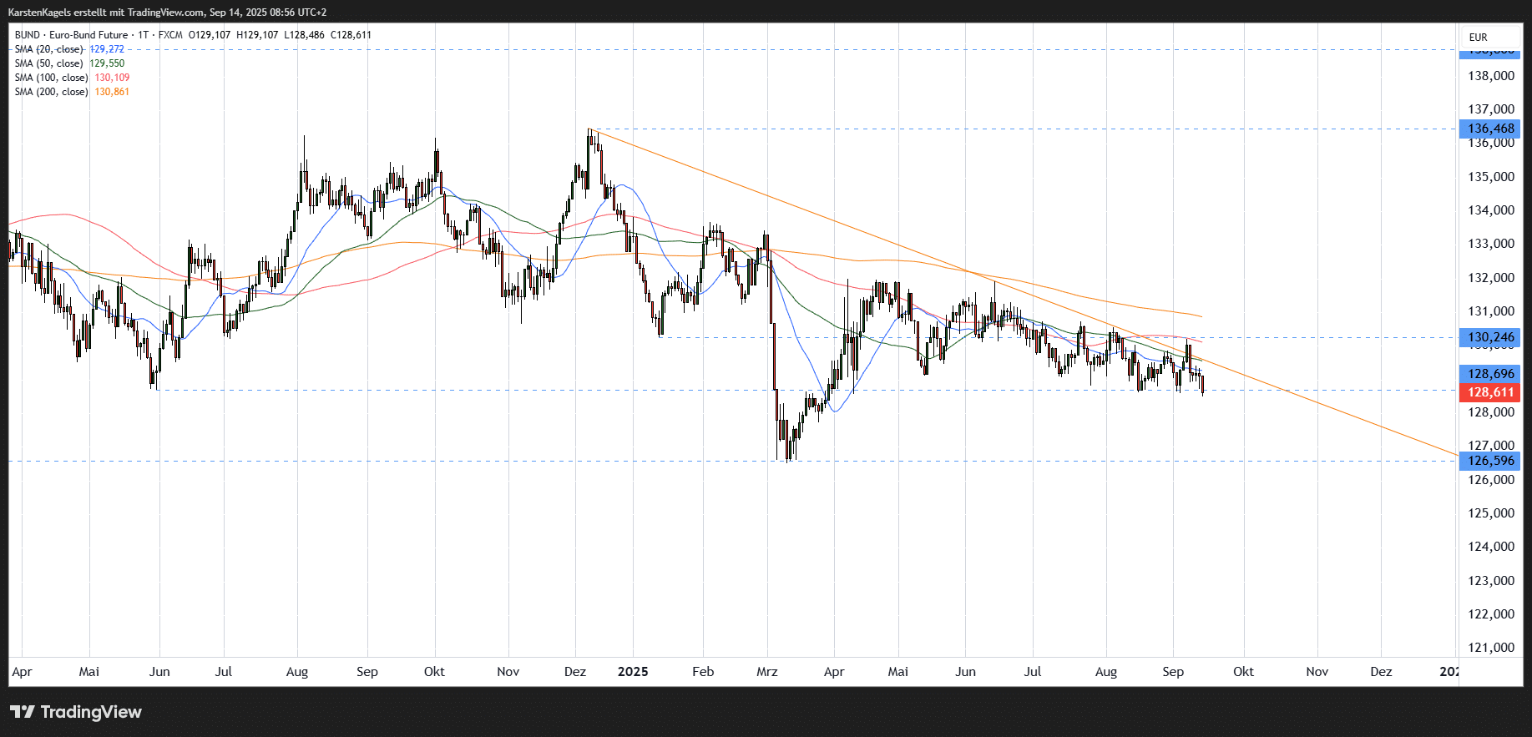Select the SMA (20, close) indicator legend
Screen dimensions: 1532x737
49,49
